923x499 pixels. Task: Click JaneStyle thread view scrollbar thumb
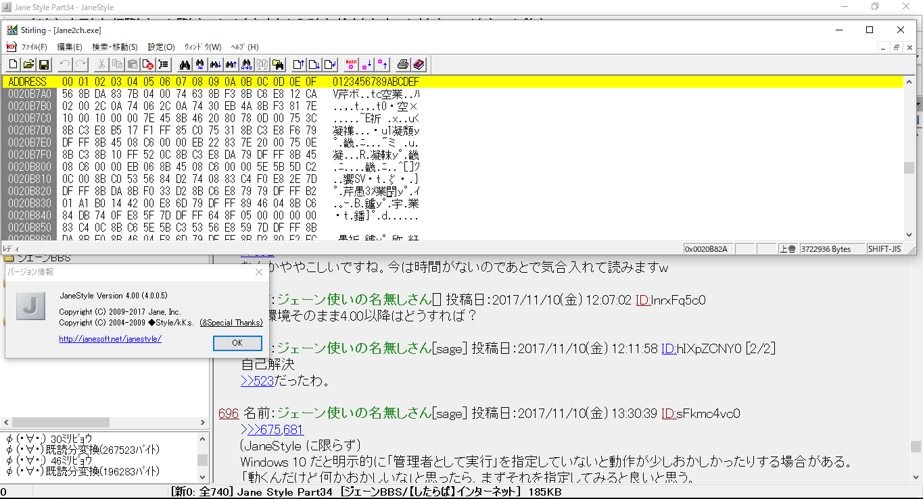916,447
